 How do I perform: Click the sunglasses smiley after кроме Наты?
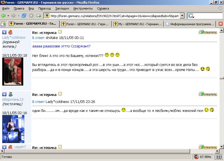[x=202, y=69]
